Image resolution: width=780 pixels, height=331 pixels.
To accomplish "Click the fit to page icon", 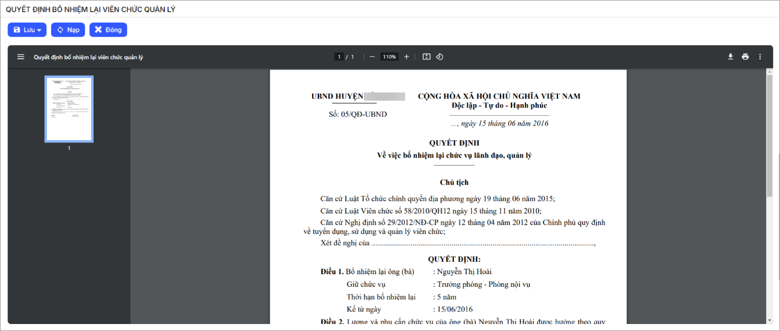I will pyautogui.click(x=426, y=57).
